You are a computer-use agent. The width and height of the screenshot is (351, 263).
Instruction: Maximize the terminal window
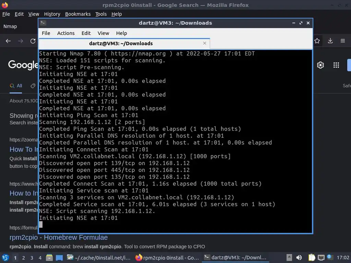[301, 23]
